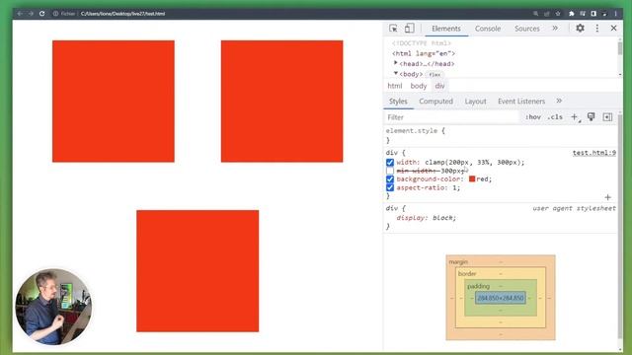This screenshot has height=355, width=632.
Task: Show more DevTools panels after Sources
Action: coord(555,29)
